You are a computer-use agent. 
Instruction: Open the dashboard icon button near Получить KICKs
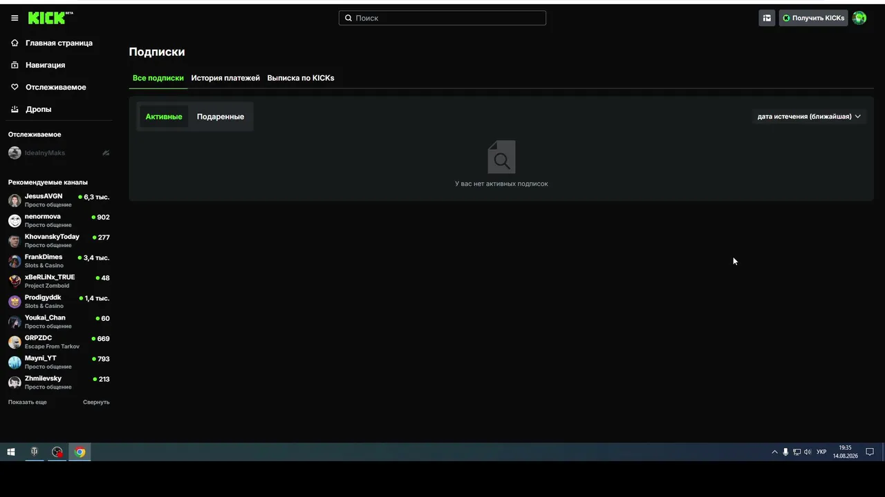(767, 18)
